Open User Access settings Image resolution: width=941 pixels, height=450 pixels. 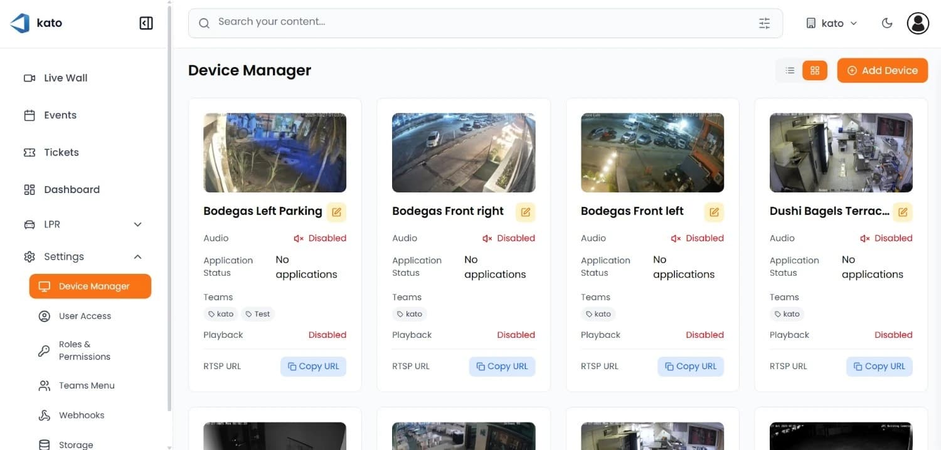click(85, 316)
